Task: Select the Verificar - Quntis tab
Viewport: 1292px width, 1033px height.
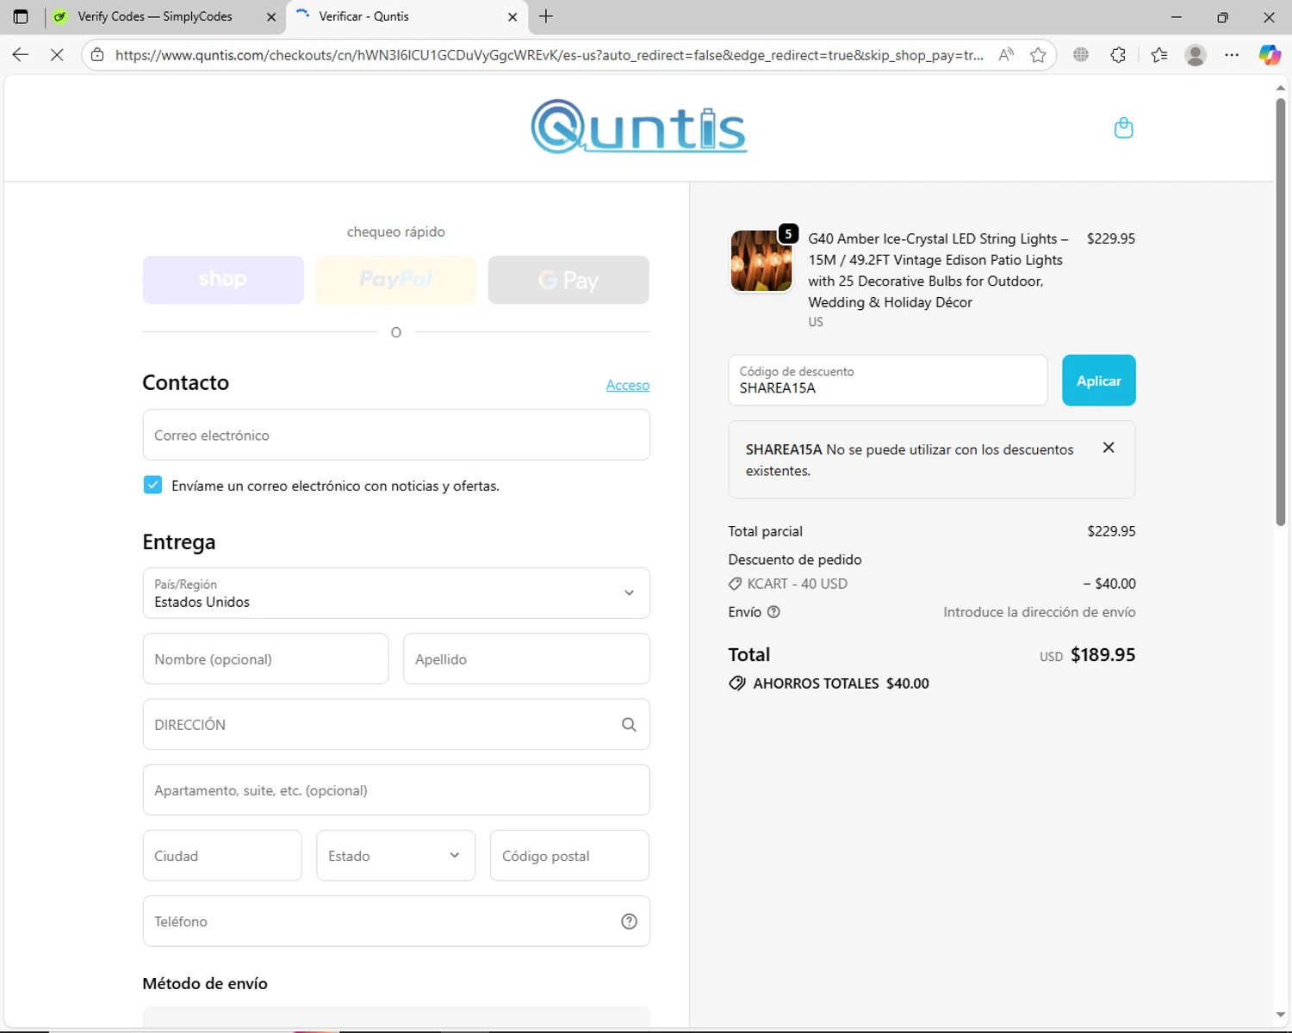Action: pyautogui.click(x=405, y=16)
